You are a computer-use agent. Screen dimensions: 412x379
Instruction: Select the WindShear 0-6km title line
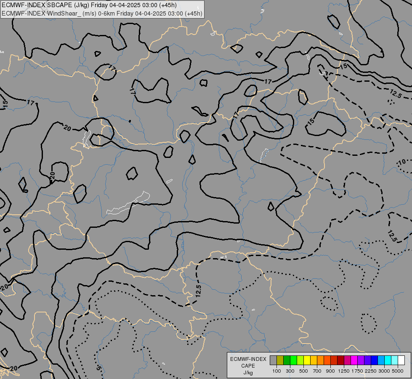(x=102, y=13)
